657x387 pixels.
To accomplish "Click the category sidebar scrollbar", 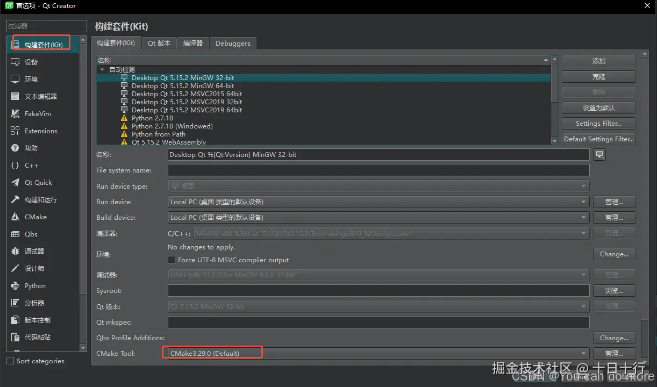I will pyautogui.click(x=83, y=193).
